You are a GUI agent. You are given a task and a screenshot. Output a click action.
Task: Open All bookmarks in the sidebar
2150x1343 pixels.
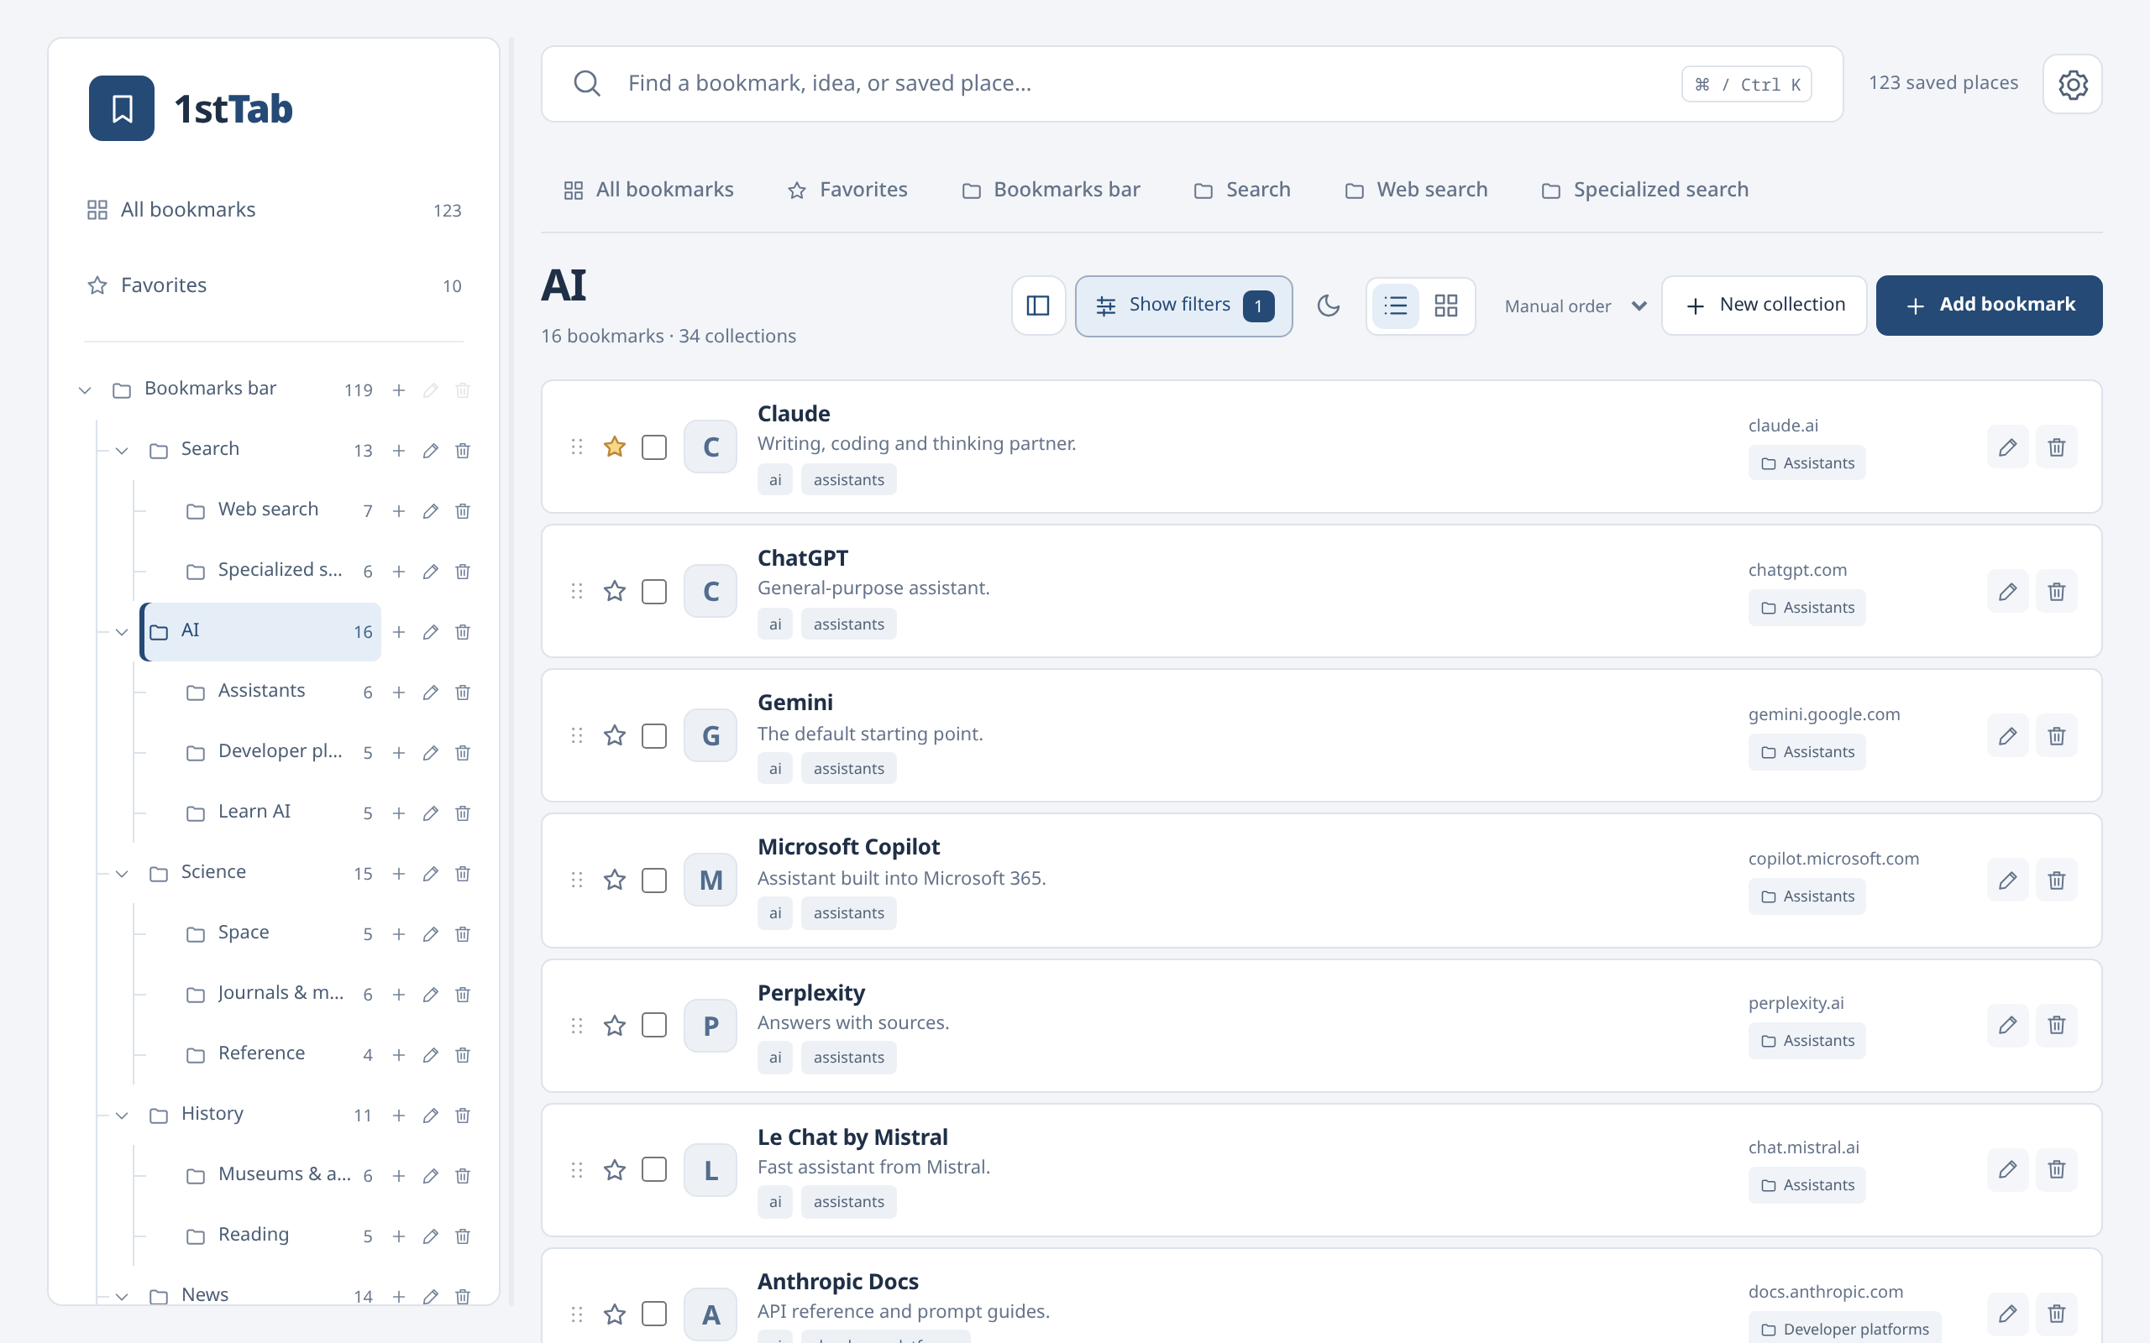pyautogui.click(x=274, y=210)
